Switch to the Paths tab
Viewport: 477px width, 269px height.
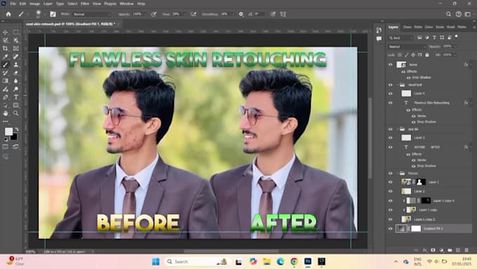click(x=418, y=27)
